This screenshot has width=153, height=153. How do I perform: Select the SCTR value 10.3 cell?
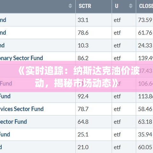[94, 46]
